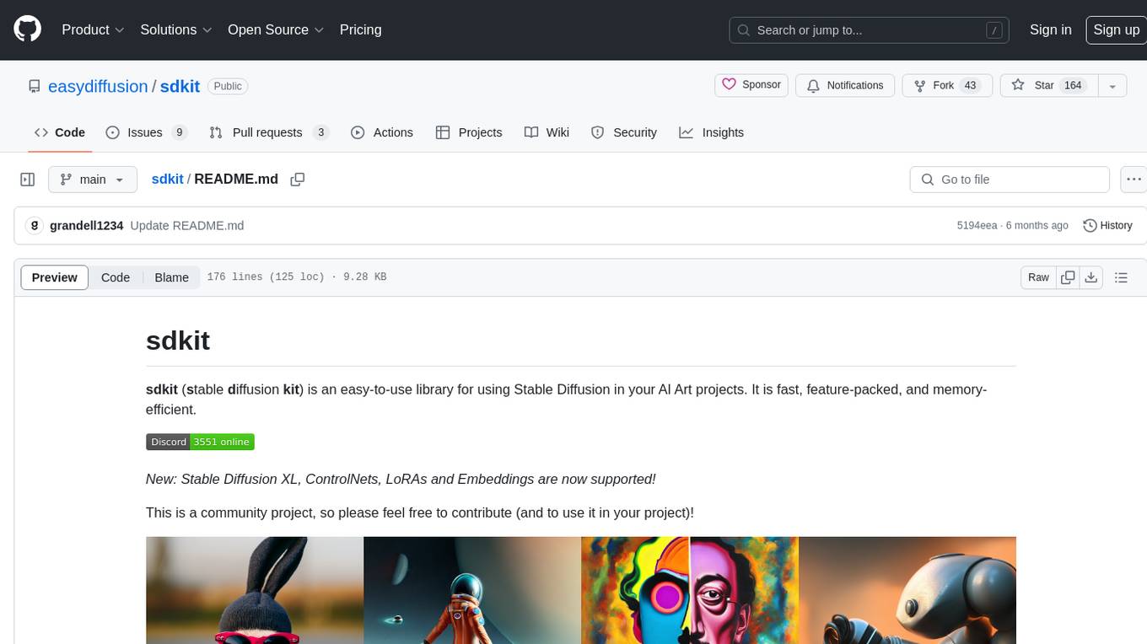This screenshot has width=1147, height=644.
Task: Click the Sponsor heart button
Action: coord(751,85)
